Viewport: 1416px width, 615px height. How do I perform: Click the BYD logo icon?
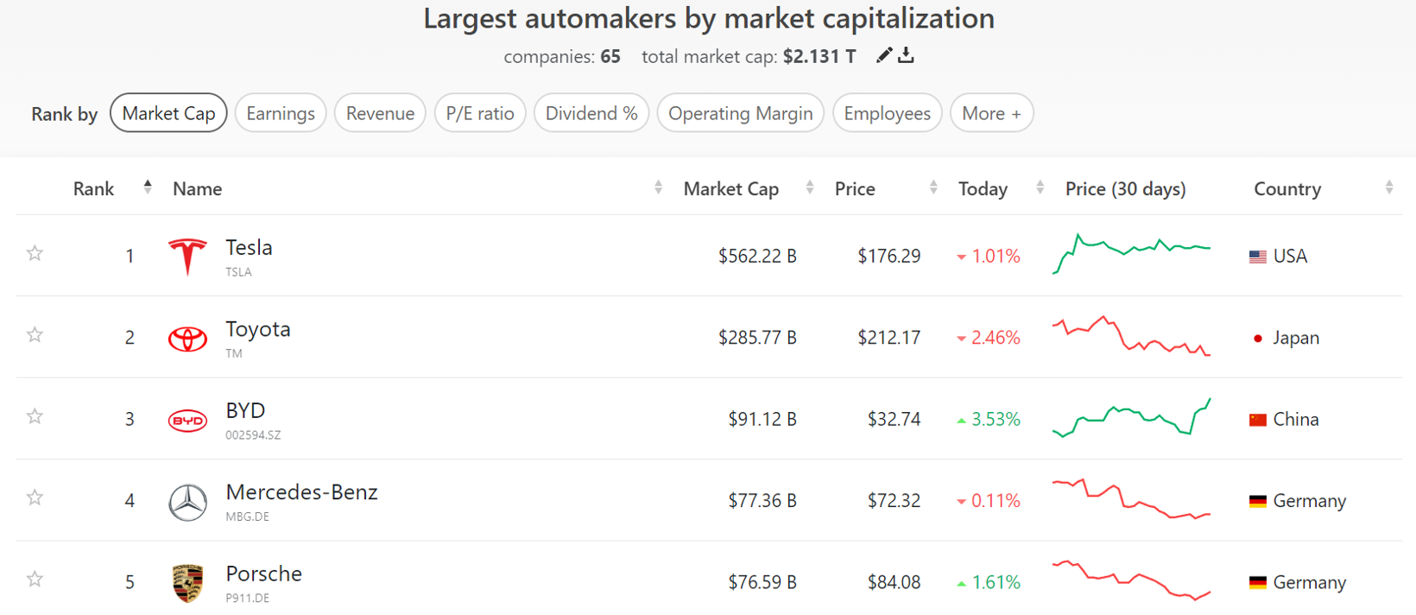(x=187, y=421)
